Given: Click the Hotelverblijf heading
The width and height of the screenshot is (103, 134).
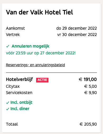Looking at the screenshot, I should (x=19, y=80).
